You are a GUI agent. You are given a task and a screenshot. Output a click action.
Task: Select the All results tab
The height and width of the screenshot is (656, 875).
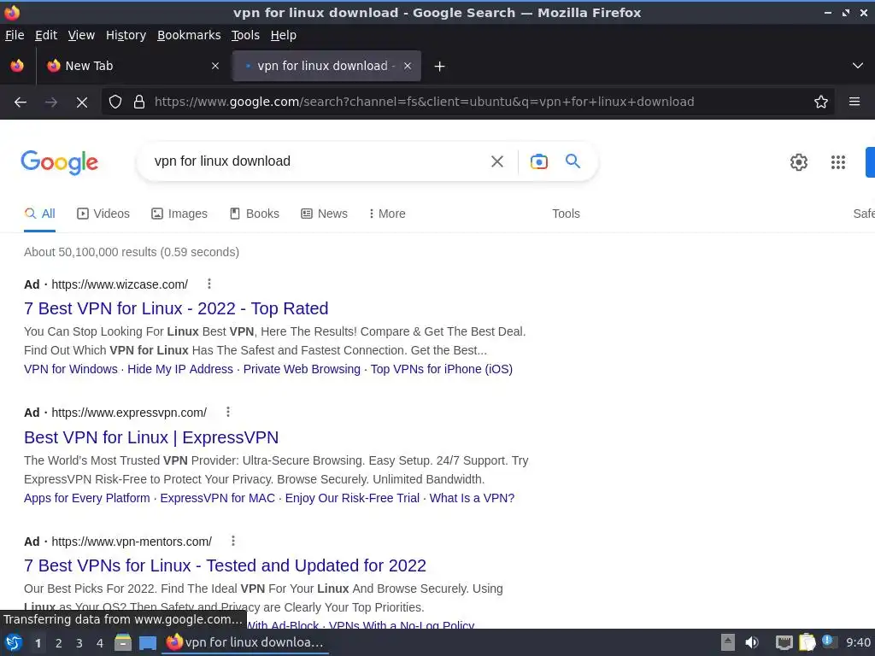click(x=39, y=214)
